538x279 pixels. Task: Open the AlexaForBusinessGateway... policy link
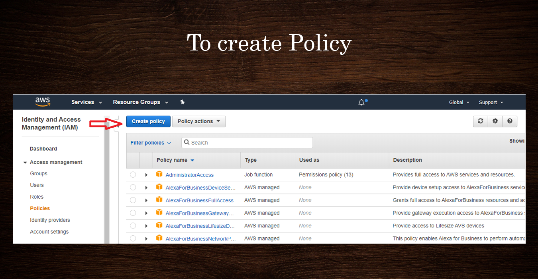pyautogui.click(x=200, y=213)
